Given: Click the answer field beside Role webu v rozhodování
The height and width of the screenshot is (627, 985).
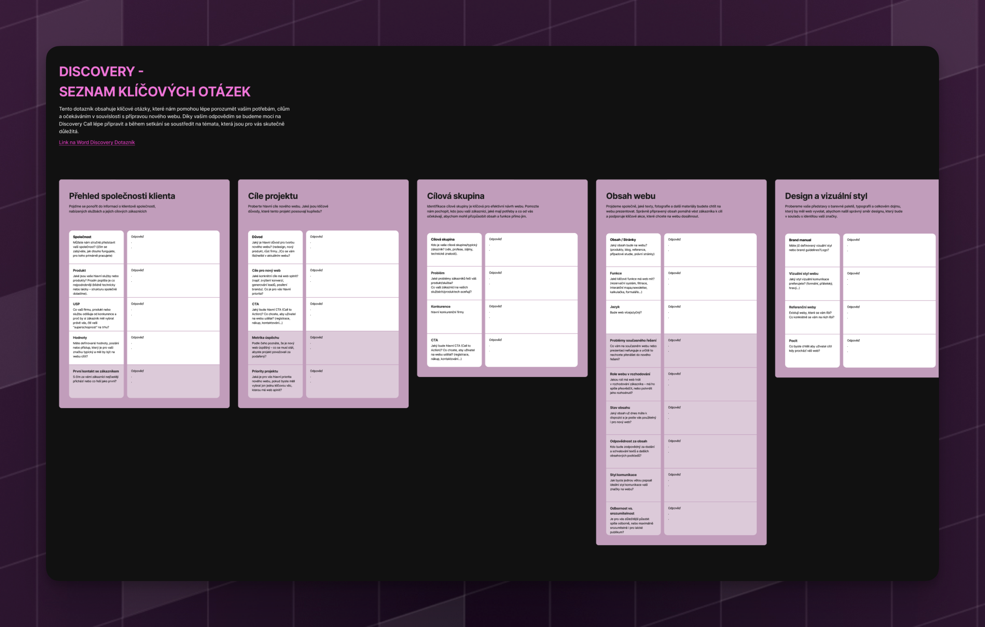Looking at the screenshot, I should pyautogui.click(x=710, y=384).
